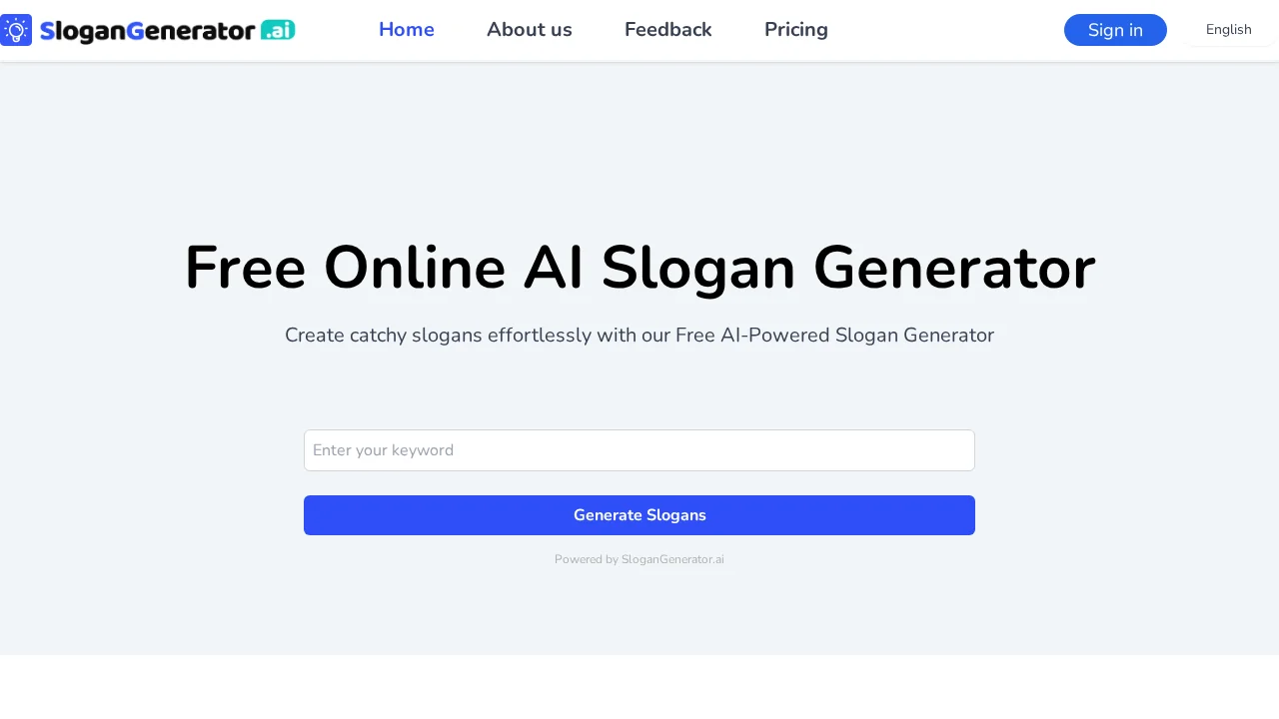Select the blue '.ai' badge in the logo
Image resolution: width=1279 pixels, height=719 pixels.
pyautogui.click(x=277, y=31)
